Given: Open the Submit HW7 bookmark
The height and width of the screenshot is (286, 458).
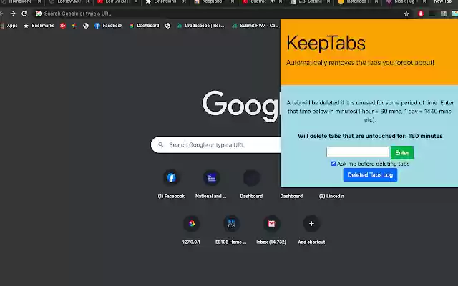Looking at the screenshot, I should tap(255, 26).
